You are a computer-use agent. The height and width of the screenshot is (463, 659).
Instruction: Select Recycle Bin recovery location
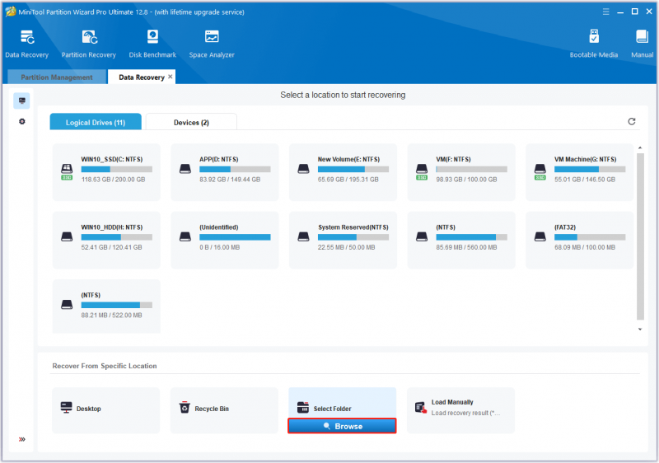(x=224, y=409)
